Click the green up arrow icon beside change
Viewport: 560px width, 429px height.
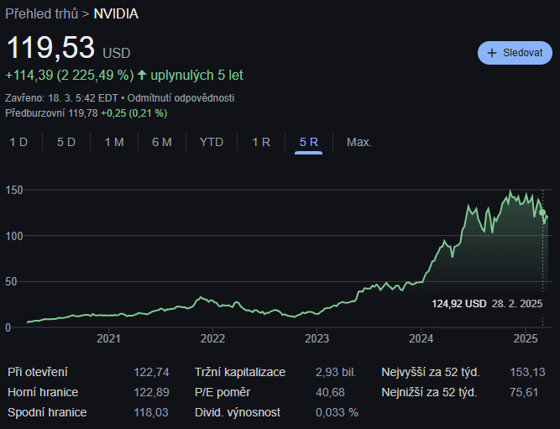142,75
